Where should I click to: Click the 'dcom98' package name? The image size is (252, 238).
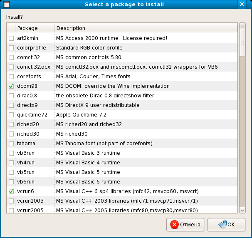(27, 86)
